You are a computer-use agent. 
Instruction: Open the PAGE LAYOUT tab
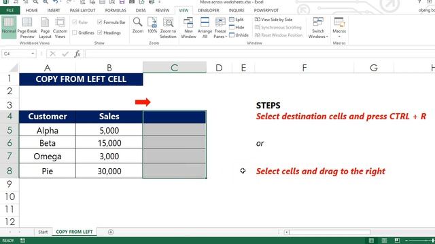pyautogui.click(x=82, y=10)
